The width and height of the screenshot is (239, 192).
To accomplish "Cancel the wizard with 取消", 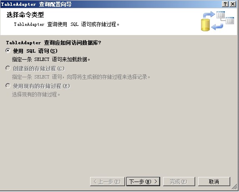I will [x=214, y=182].
